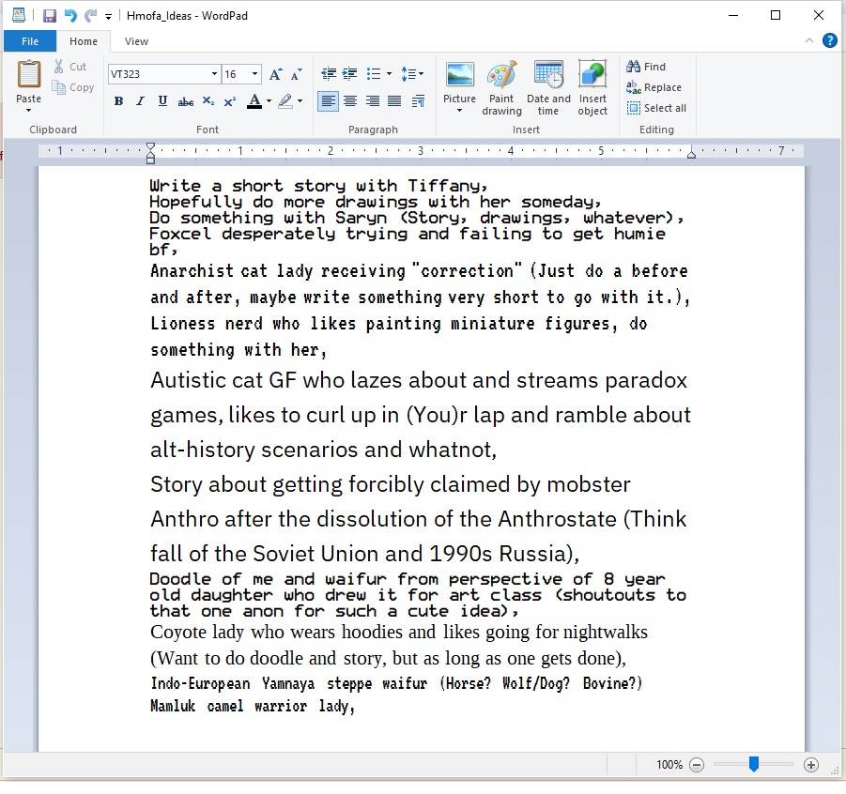Toggle Underline formatting
846x794 pixels.
pyautogui.click(x=162, y=100)
